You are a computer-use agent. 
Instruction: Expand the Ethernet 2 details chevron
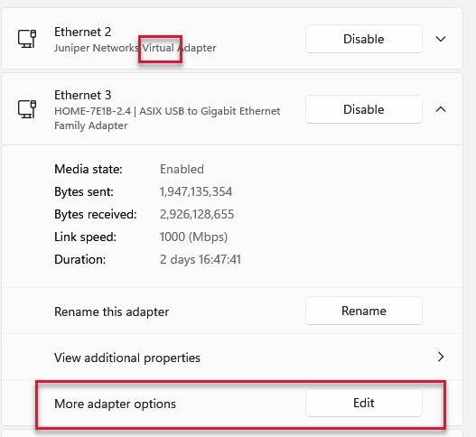[x=441, y=39]
